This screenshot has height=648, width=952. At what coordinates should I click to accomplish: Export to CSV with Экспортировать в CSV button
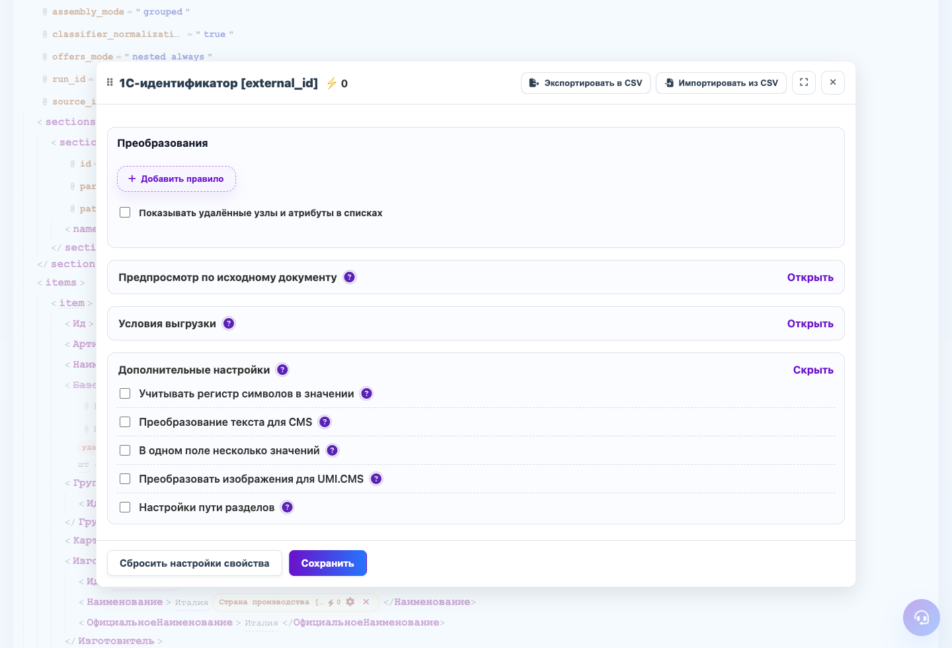[x=586, y=83]
